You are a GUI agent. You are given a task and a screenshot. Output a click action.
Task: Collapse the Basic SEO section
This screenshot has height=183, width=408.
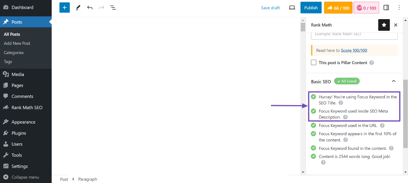394,81
